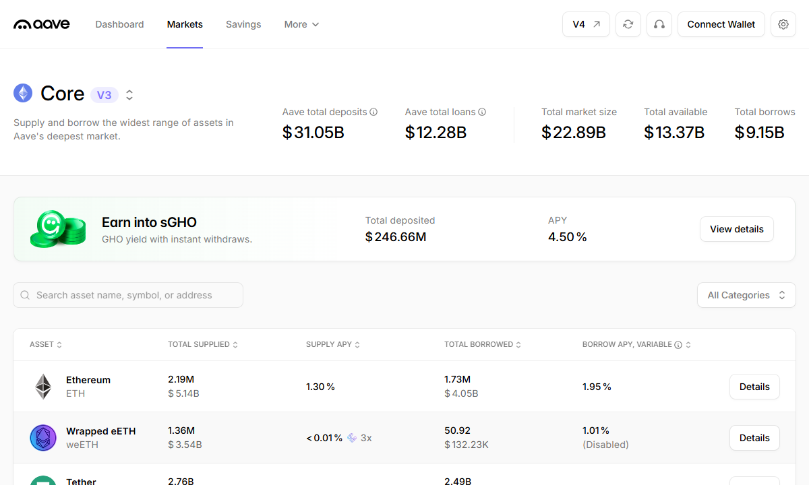View details for sGHO
Screen dimensions: 809x485
click(x=737, y=229)
